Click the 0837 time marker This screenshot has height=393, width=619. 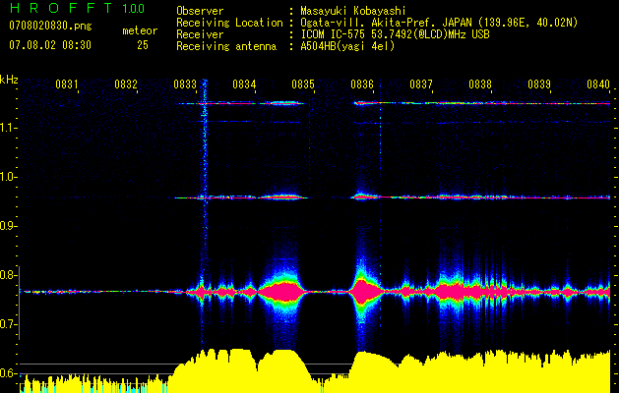tap(421, 84)
